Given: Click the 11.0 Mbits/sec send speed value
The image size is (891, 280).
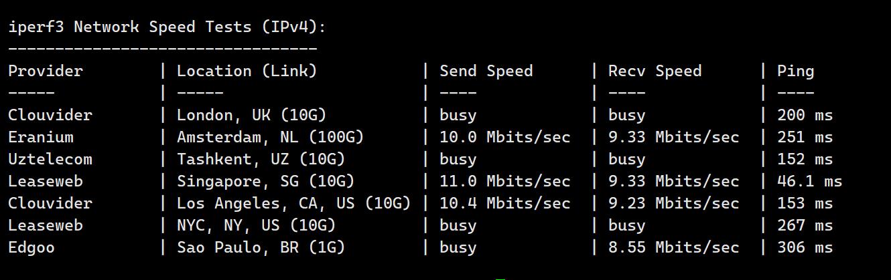Looking at the screenshot, I should click(505, 181).
